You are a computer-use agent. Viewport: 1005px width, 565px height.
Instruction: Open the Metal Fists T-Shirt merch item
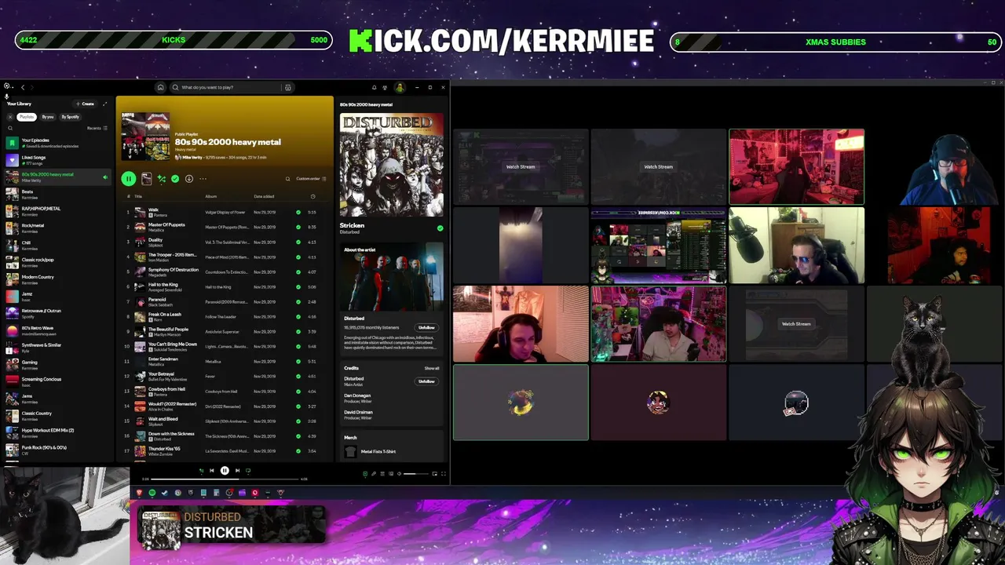coord(391,451)
